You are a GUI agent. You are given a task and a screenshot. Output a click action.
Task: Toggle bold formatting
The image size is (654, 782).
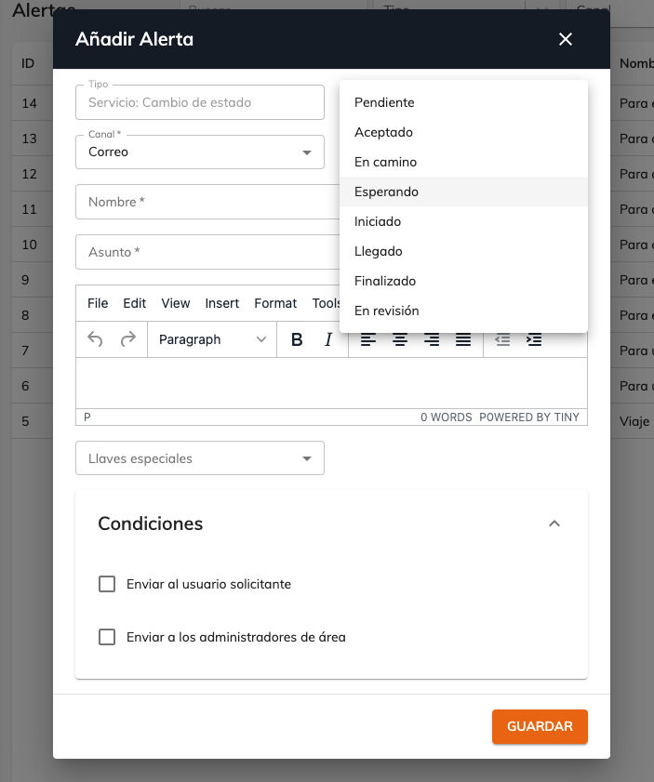click(x=297, y=339)
